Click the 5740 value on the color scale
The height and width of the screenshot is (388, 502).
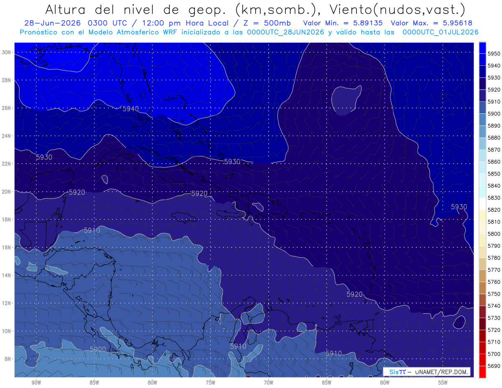(x=494, y=306)
